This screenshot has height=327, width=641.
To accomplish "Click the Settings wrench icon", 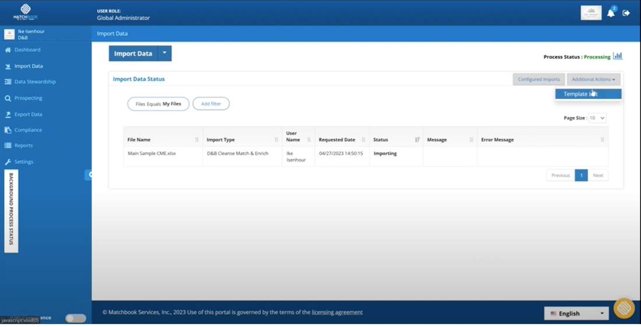I will [x=8, y=162].
